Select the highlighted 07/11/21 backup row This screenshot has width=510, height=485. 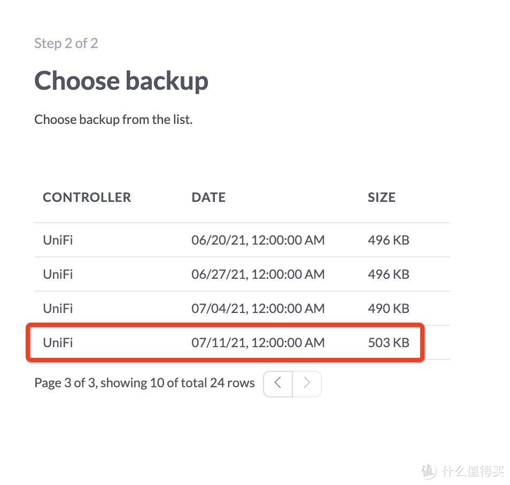[225, 342]
